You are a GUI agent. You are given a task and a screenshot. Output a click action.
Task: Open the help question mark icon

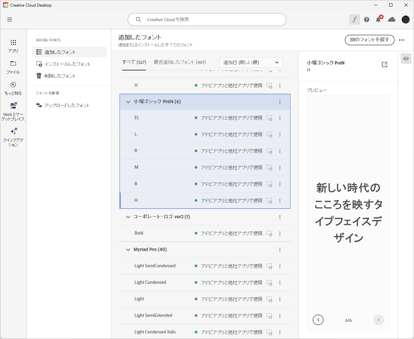pos(367,20)
